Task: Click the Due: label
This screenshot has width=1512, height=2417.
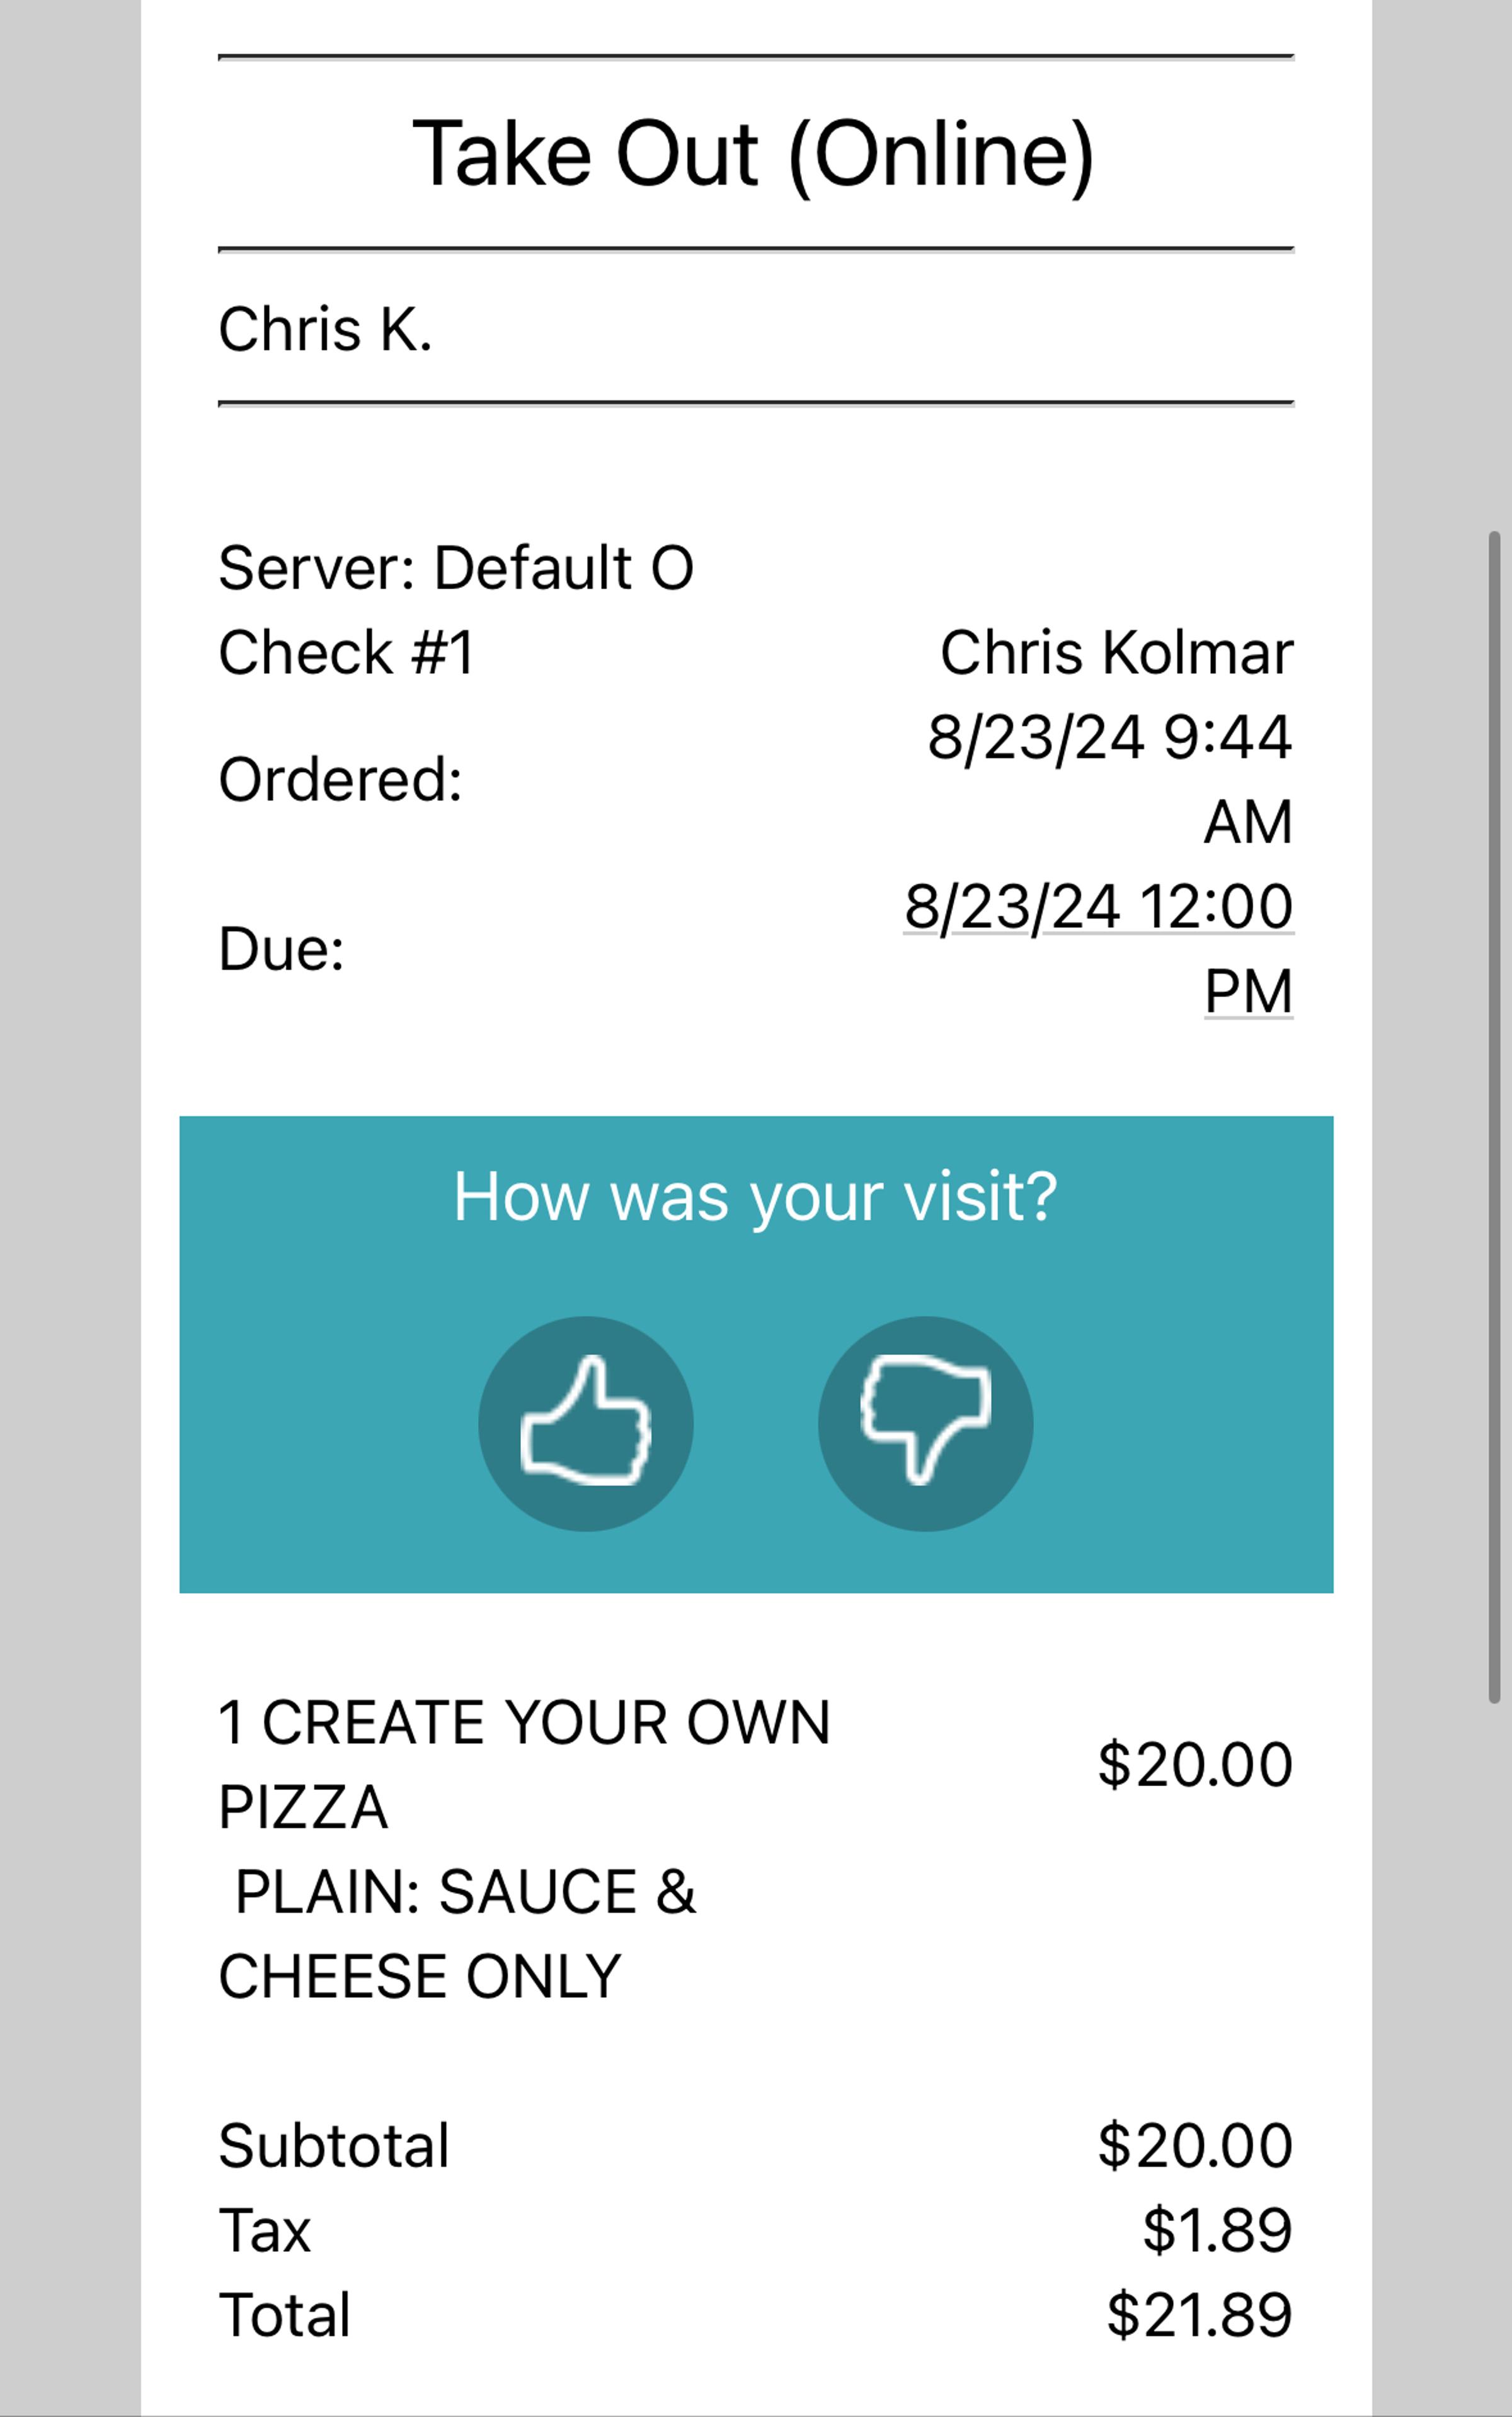Action: [281, 949]
